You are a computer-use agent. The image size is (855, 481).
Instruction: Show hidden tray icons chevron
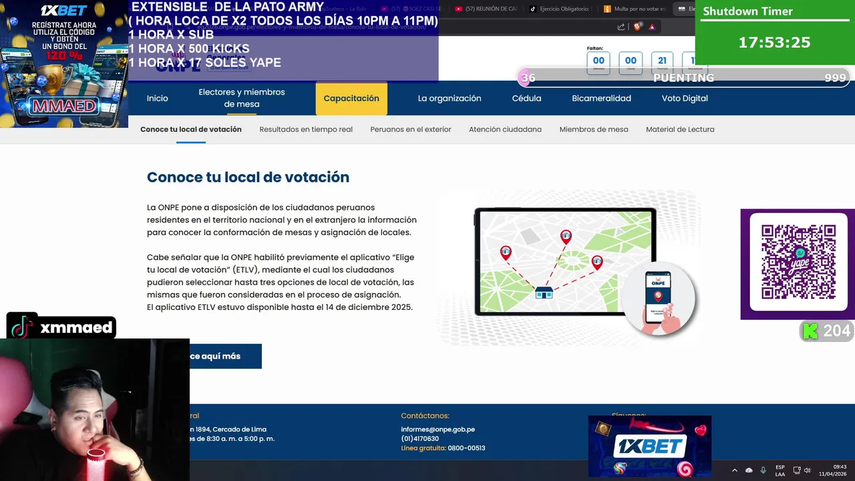point(735,470)
